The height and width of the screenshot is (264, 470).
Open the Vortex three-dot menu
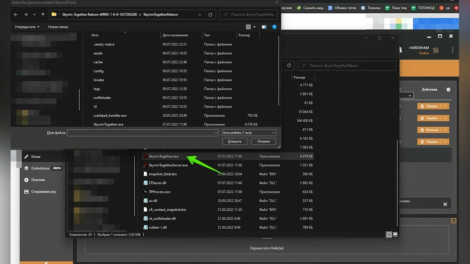453,50
